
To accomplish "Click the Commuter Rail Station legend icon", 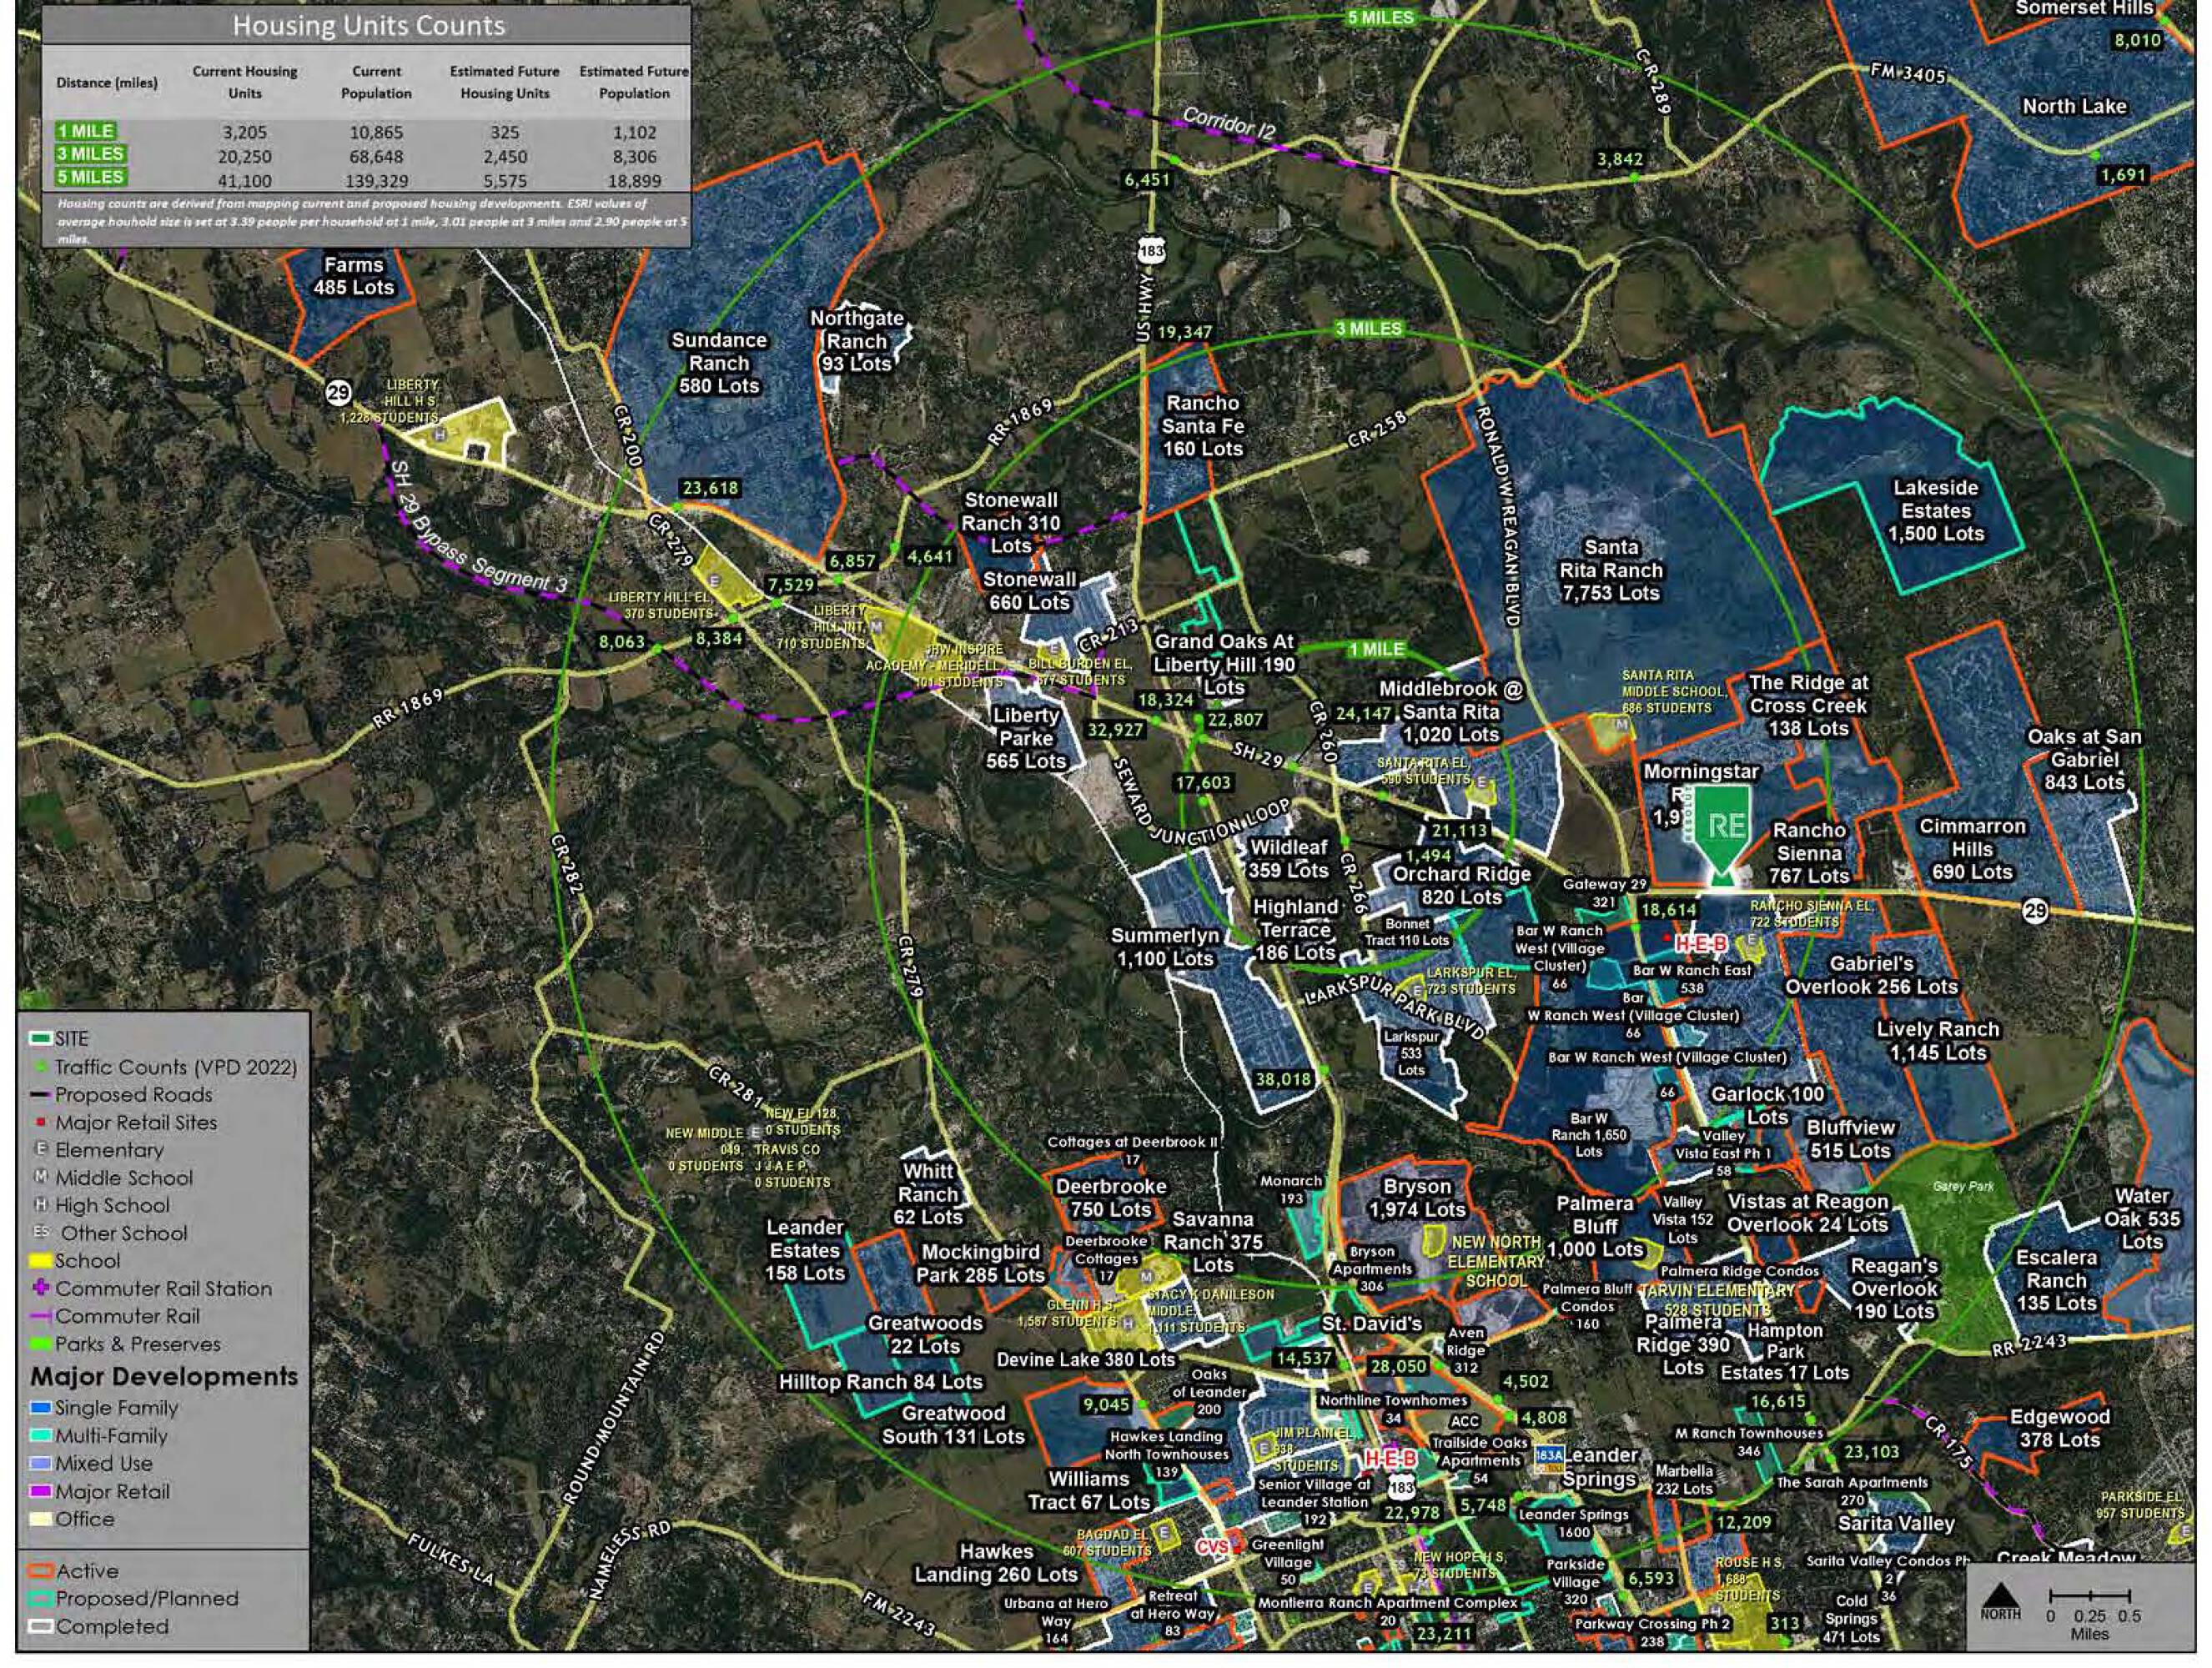I will click(x=41, y=1288).
